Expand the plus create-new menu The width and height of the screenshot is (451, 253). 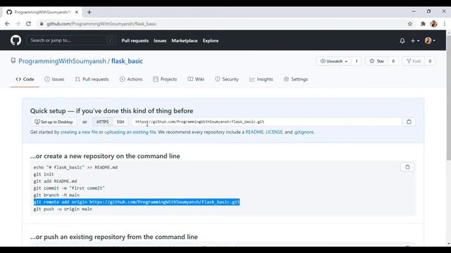[415, 41]
